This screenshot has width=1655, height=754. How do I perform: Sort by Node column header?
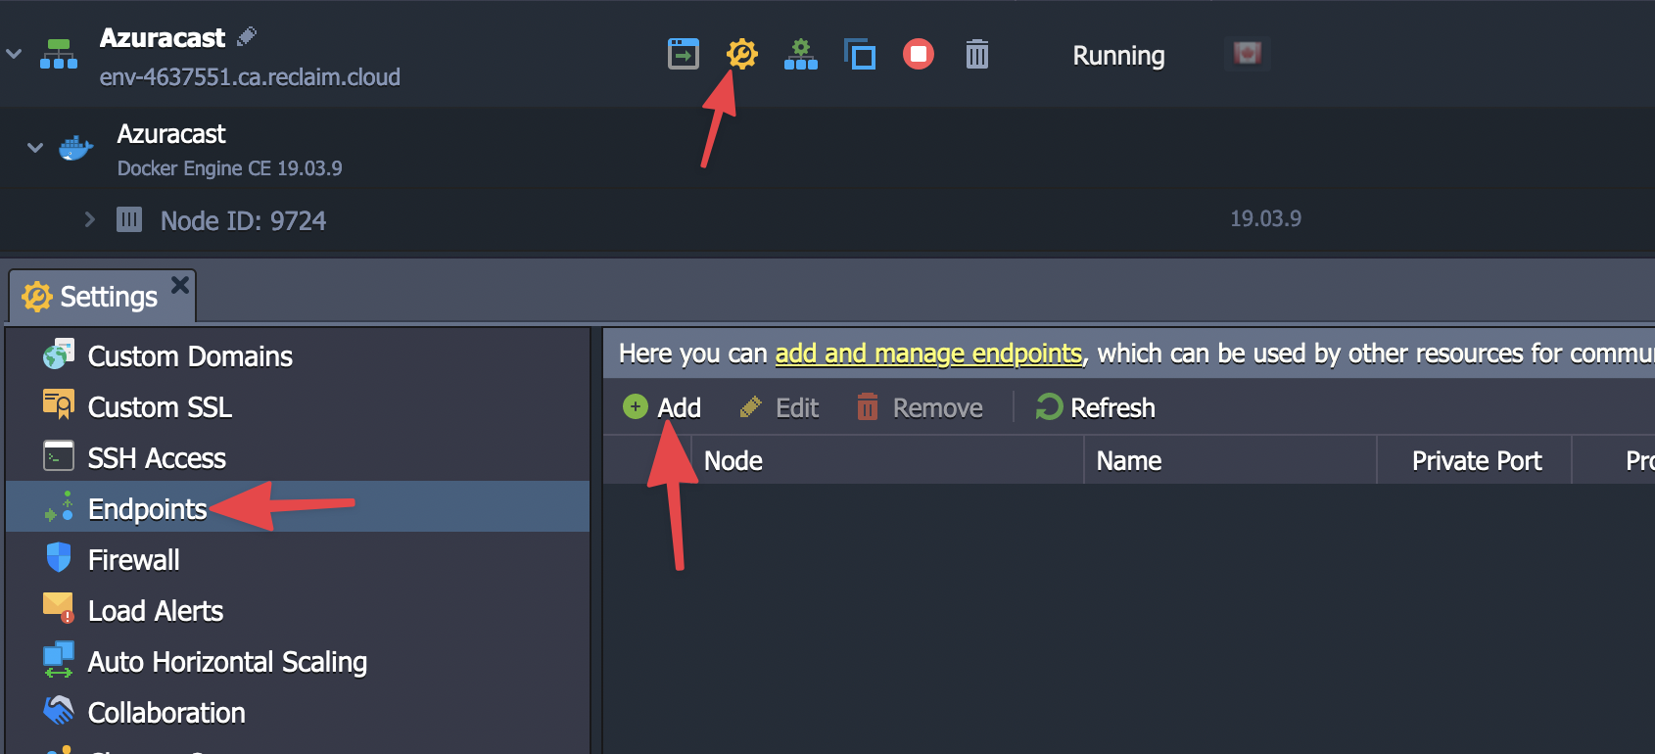click(x=887, y=460)
